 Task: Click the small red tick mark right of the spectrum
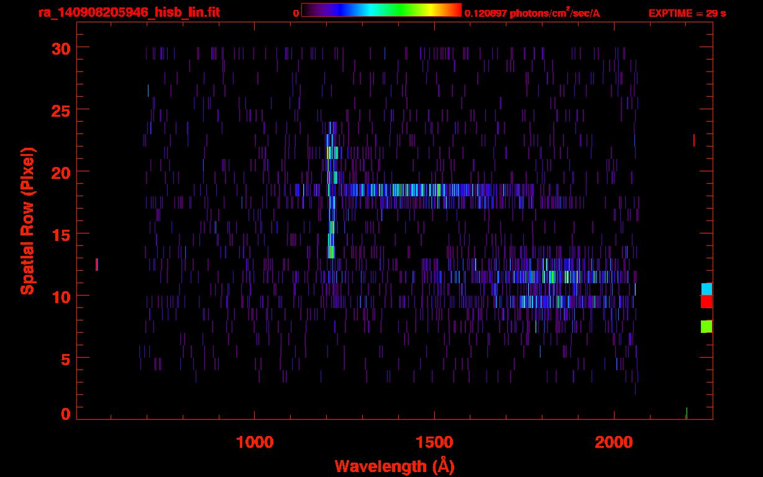693,140
